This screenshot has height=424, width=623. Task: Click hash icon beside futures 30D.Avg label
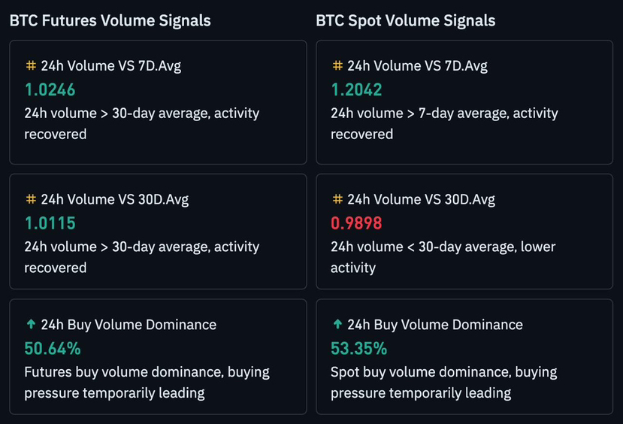click(x=31, y=198)
